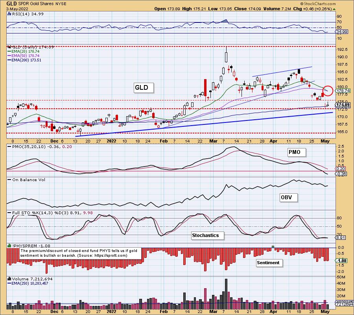Viewport: 354px width, 315px height.
Task: Click the 0.20 PMO signal value tag
Action: click(341, 169)
